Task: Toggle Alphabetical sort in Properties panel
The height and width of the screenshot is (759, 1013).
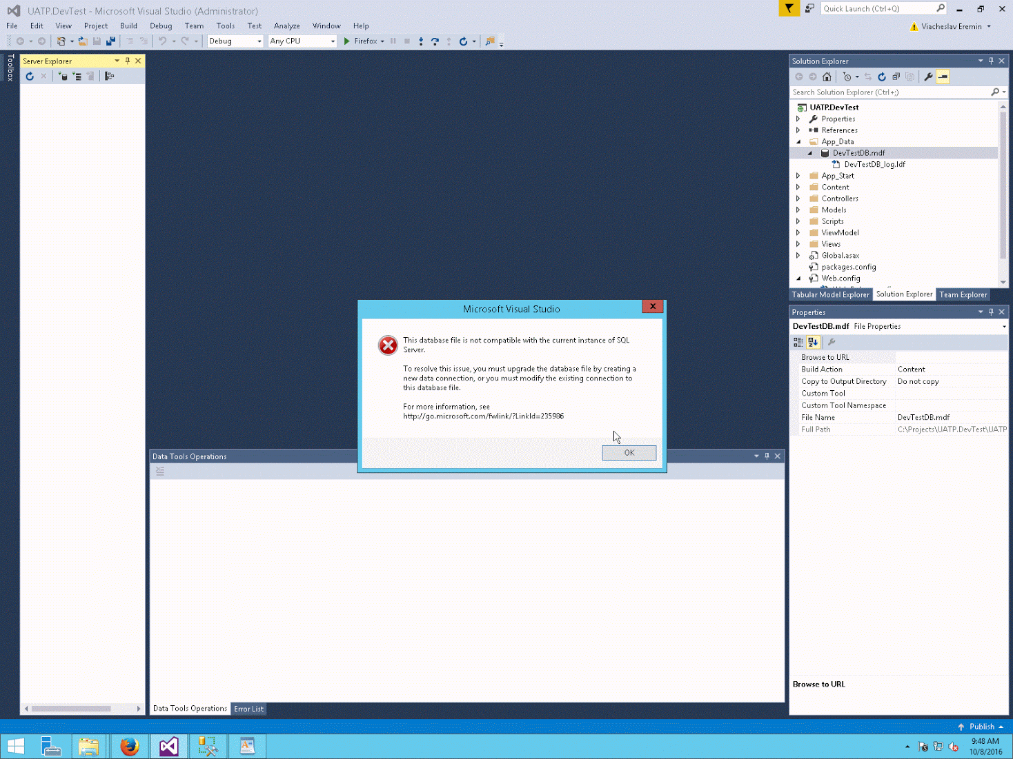Action: click(813, 343)
